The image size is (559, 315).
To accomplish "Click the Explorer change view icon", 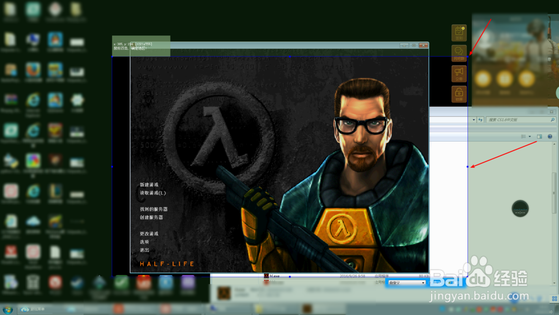I will coord(523,137).
